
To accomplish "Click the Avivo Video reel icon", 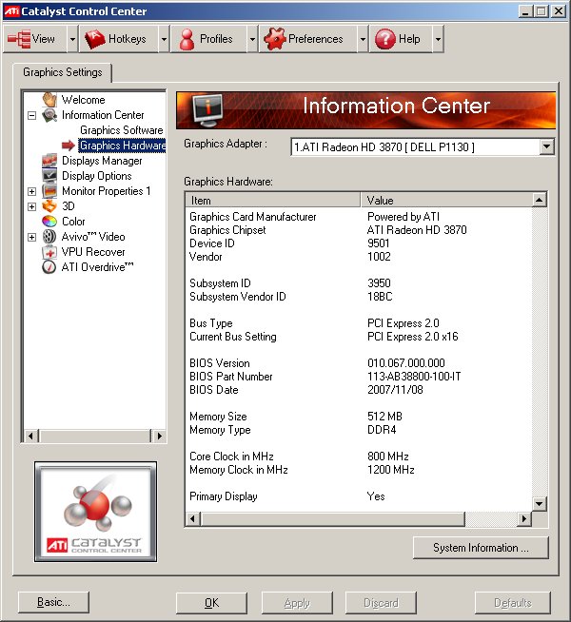I will click(49, 237).
